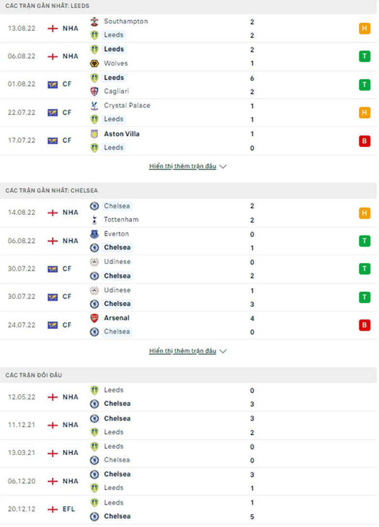
Task: Click the Aston Villa club crest
Action: click(x=94, y=134)
